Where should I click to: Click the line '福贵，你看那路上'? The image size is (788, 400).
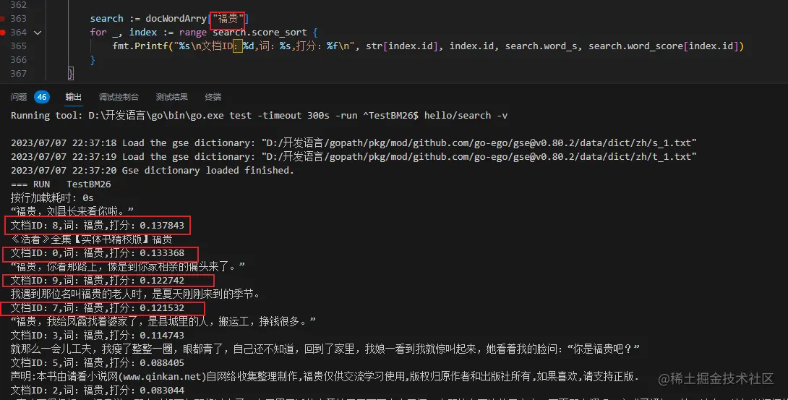(x=128, y=266)
